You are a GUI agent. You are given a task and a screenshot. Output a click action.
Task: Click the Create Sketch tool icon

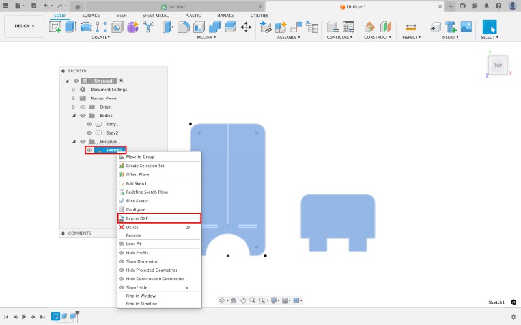(x=55, y=27)
